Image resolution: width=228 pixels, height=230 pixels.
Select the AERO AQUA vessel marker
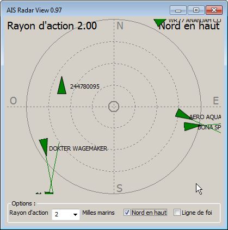click(183, 114)
